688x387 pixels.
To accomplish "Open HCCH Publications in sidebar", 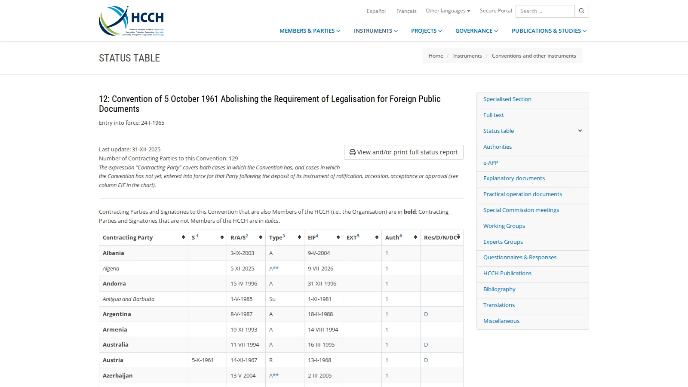I will pos(507,273).
